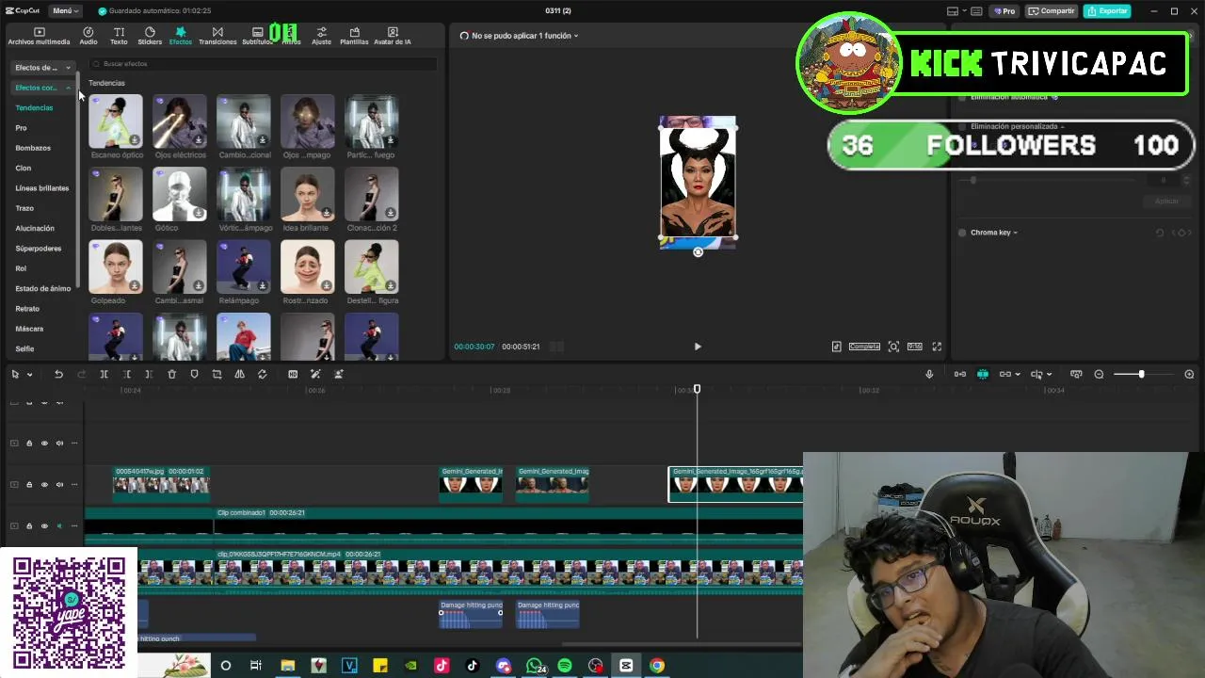The width and height of the screenshot is (1205, 678).
Task: Select the Superpoderes effect category
Action: tap(38, 248)
